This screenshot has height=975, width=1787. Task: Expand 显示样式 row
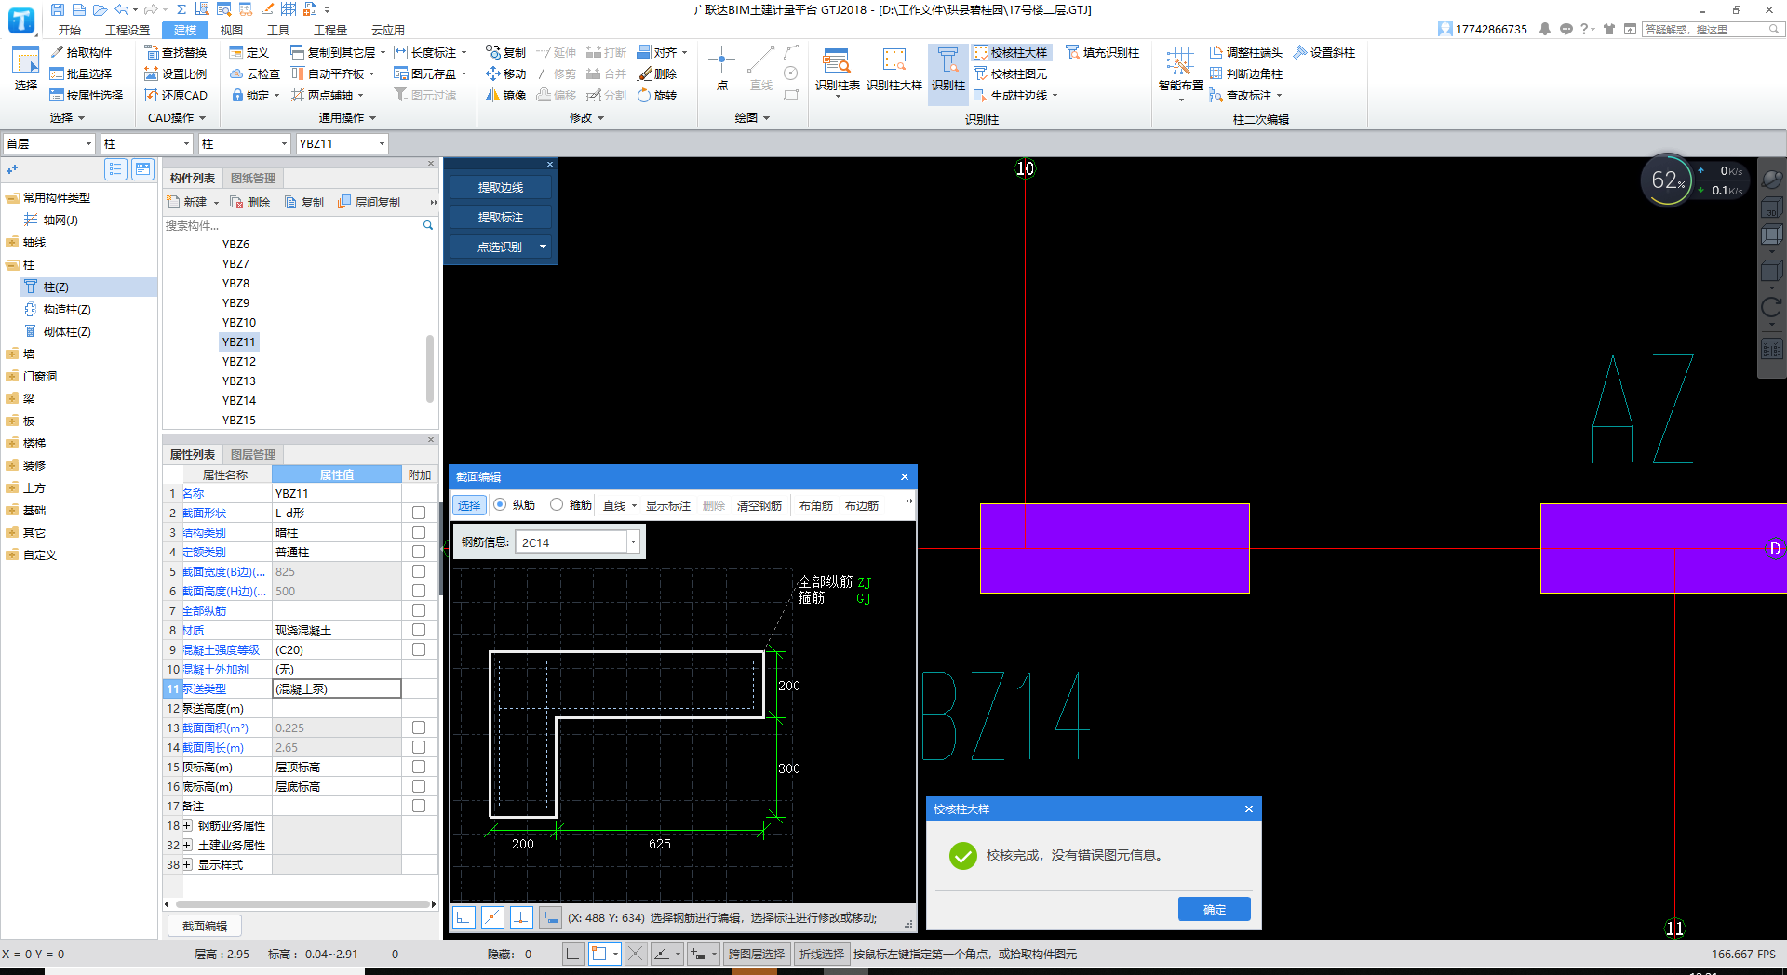click(x=187, y=865)
